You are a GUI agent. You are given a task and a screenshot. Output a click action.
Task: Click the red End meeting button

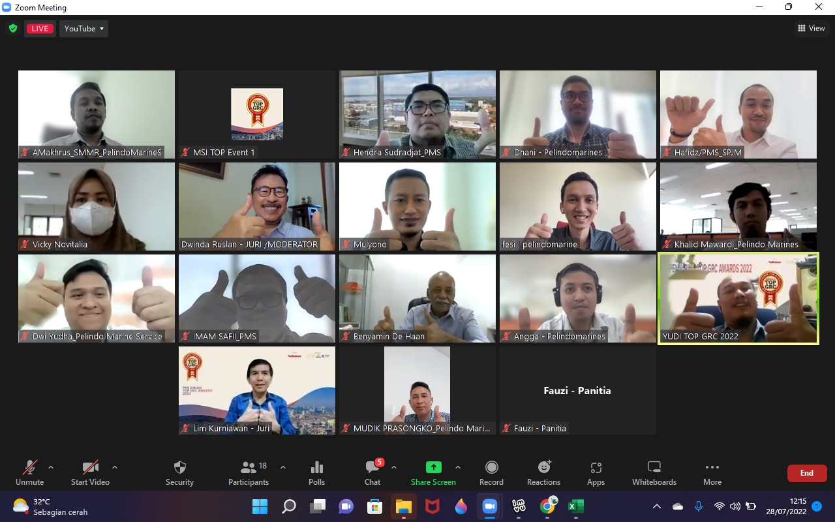click(x=806, y=473)
